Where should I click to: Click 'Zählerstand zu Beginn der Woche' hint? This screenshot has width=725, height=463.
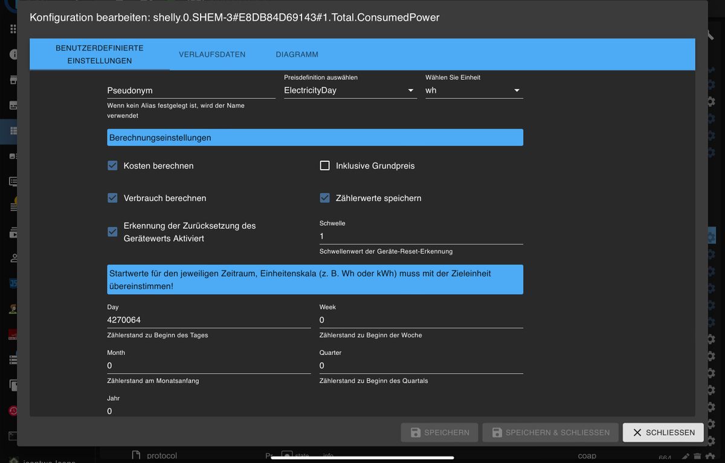coord(371,335)
